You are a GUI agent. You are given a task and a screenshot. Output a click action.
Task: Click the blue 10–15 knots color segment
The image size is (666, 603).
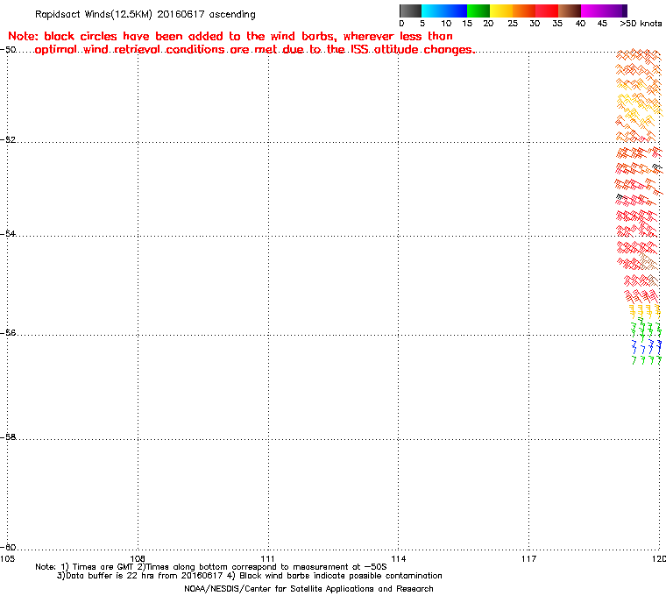pyautogui.click(x=456, y=11)
